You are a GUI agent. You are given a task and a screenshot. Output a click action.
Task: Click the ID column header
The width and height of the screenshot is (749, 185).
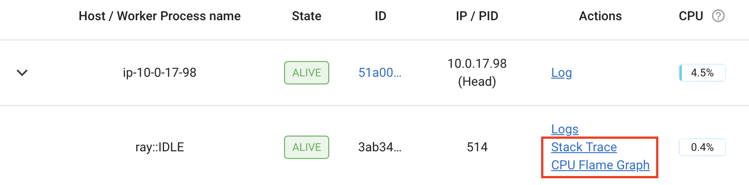381,16
